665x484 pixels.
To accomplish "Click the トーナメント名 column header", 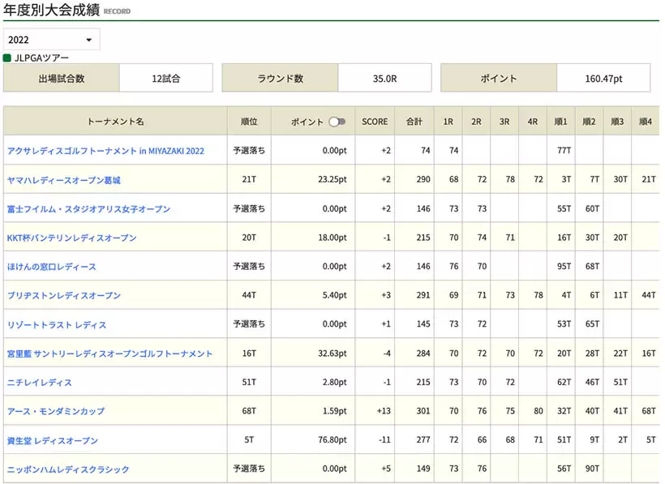I will pyautogui.click(x=115, y=122).
